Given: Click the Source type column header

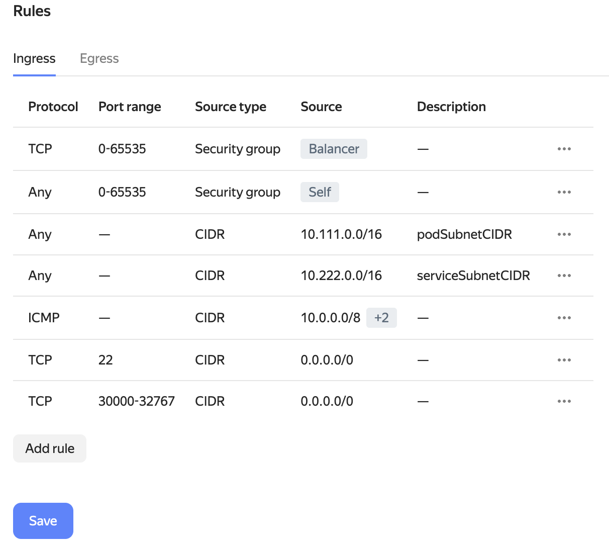Looking at the screenshot, I should [x=231, y=107].
